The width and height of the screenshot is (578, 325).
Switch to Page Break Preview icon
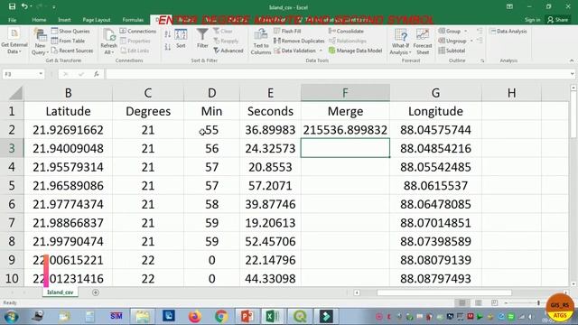point(494,302)
